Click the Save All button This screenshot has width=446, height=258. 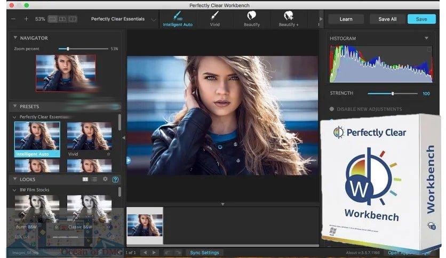coord(387,19)
